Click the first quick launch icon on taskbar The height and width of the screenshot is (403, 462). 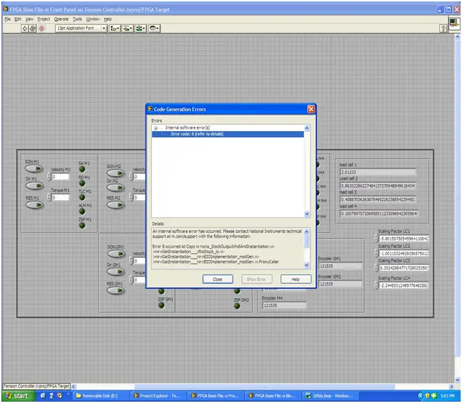pyautogui.click(x=43, y=396)
